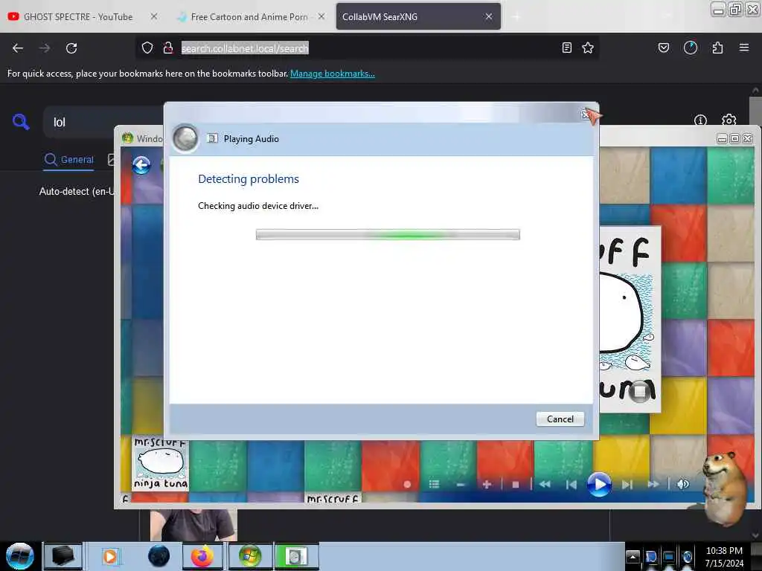
Task: Launch Windows Media Player from taskbar
Action: tap(110, 556)
